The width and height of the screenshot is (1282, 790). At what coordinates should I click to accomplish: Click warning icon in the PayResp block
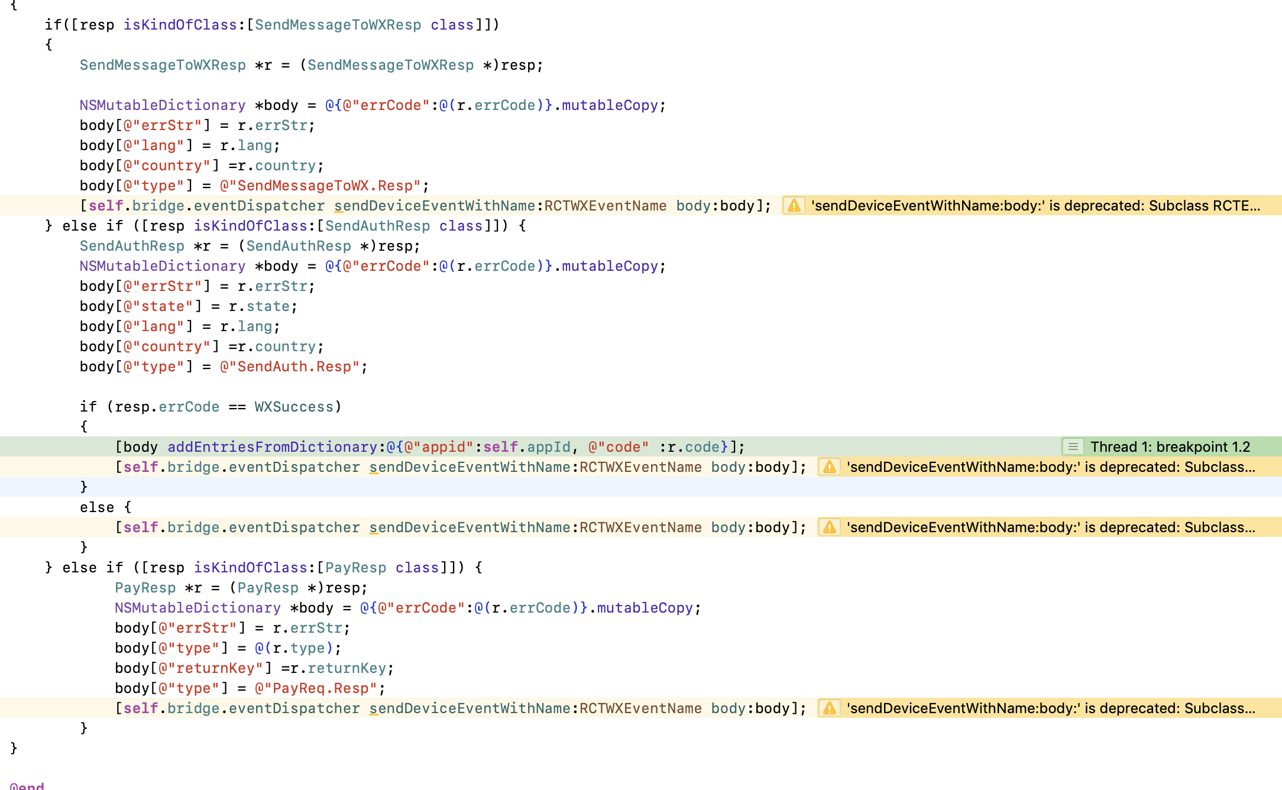[x=829, y=708]
